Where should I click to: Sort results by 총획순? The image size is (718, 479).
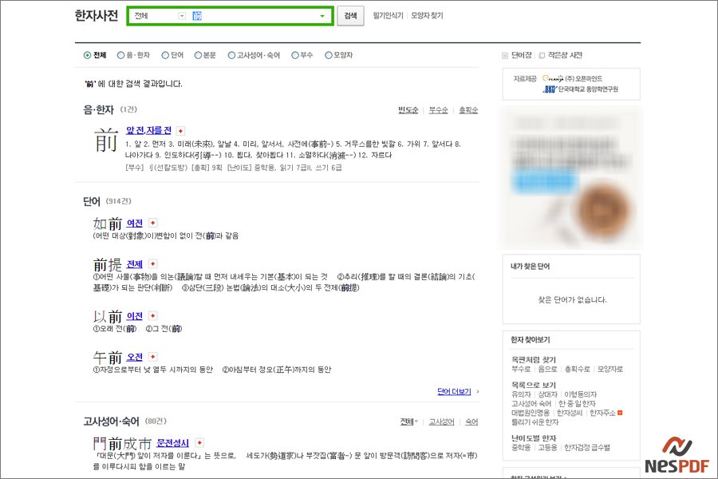pyautogui.click(x=468, y=110)
